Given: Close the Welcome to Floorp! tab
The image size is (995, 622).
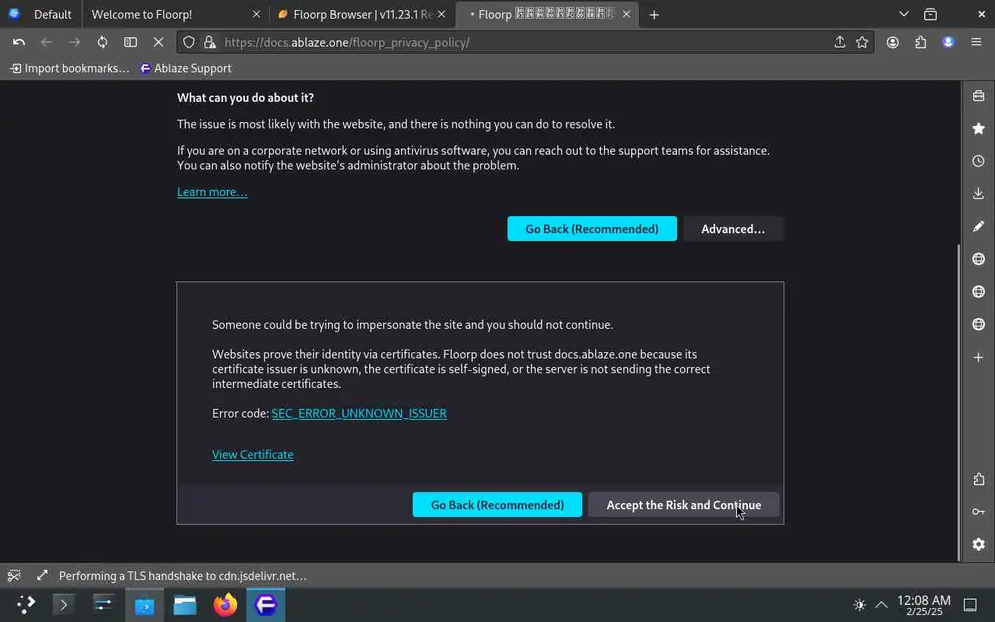Looking at the screenshot, I should (x=257, y=15).
